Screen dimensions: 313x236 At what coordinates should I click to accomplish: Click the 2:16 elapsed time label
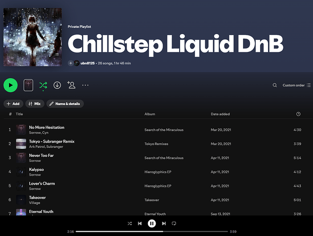click(x=70, y=232)
